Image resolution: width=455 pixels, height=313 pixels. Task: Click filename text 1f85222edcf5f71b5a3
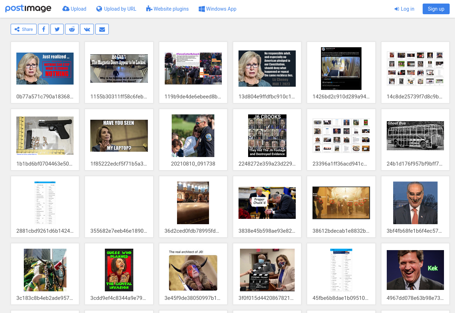[119, 164]
